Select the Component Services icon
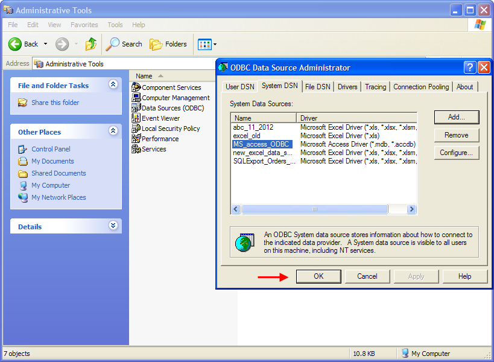 point(136,87)
